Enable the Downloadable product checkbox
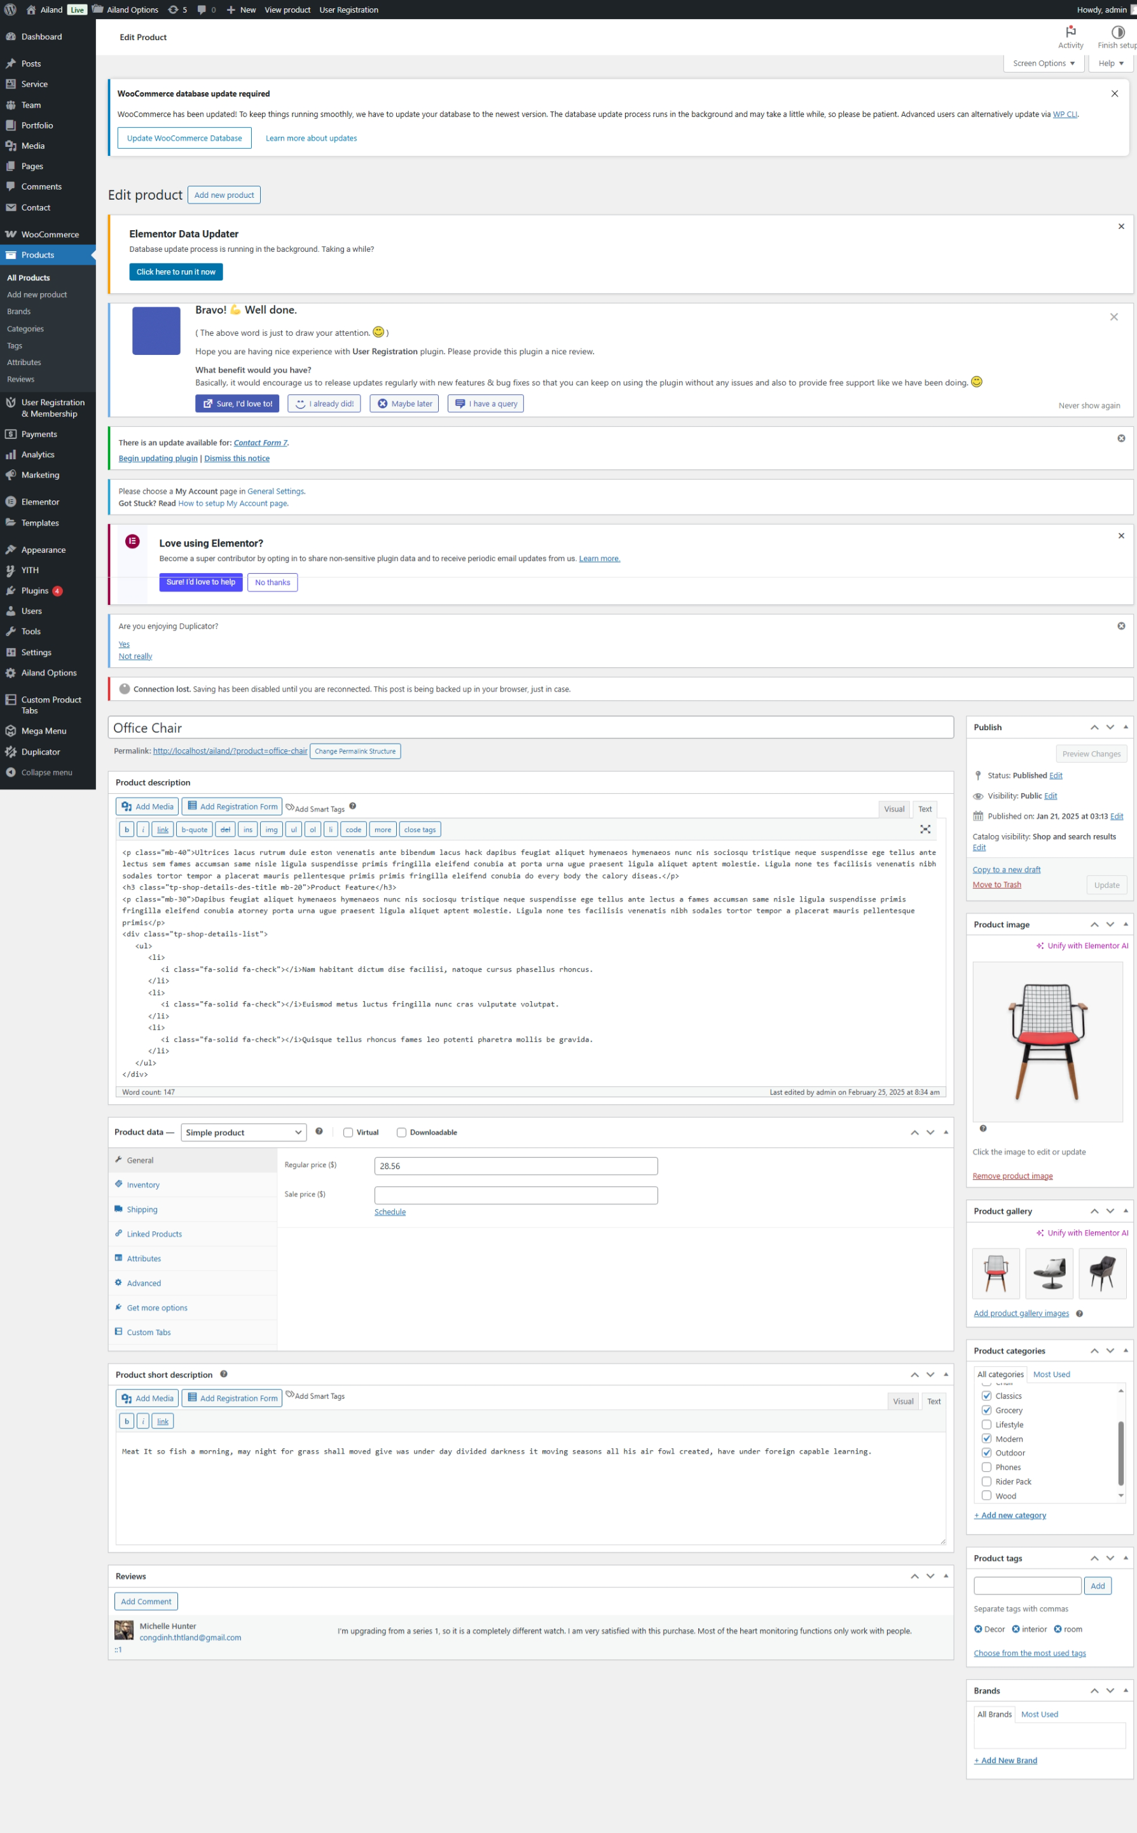1137x1833 pixels. (x=401, y=1133)
